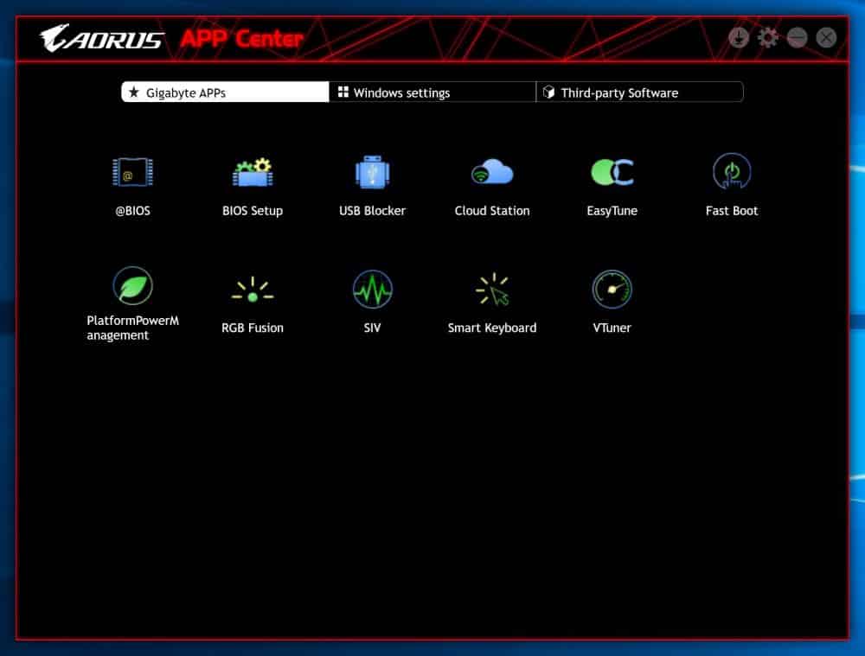
Task: Click the "USB Blocker" label text
Action: click(372, 211)
